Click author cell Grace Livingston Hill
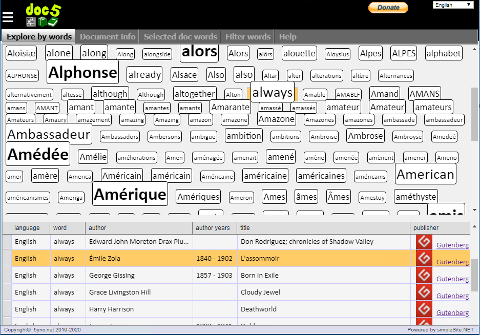 (139, 292)
